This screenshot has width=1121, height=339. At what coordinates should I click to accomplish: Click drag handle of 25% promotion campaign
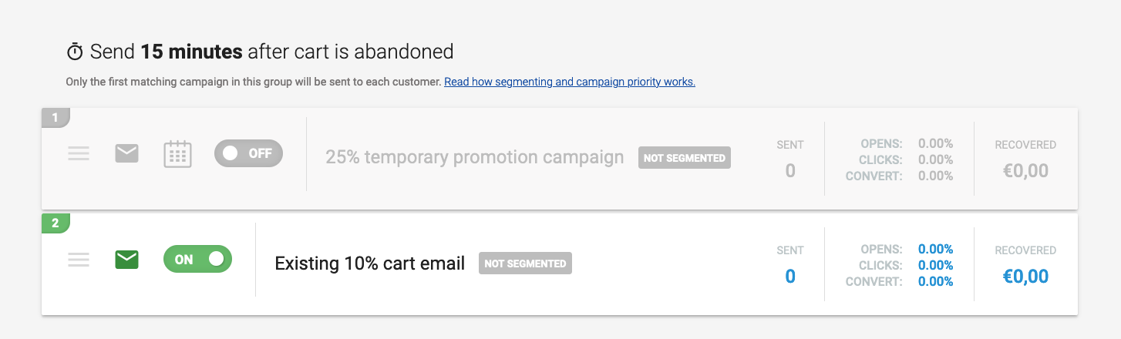click(x=79, y=154)
